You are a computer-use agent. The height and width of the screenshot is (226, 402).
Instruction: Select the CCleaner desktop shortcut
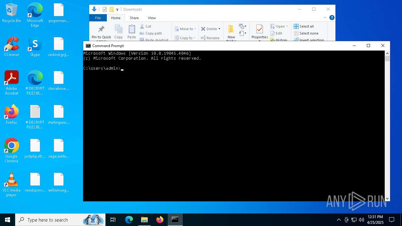coord(12,47)
